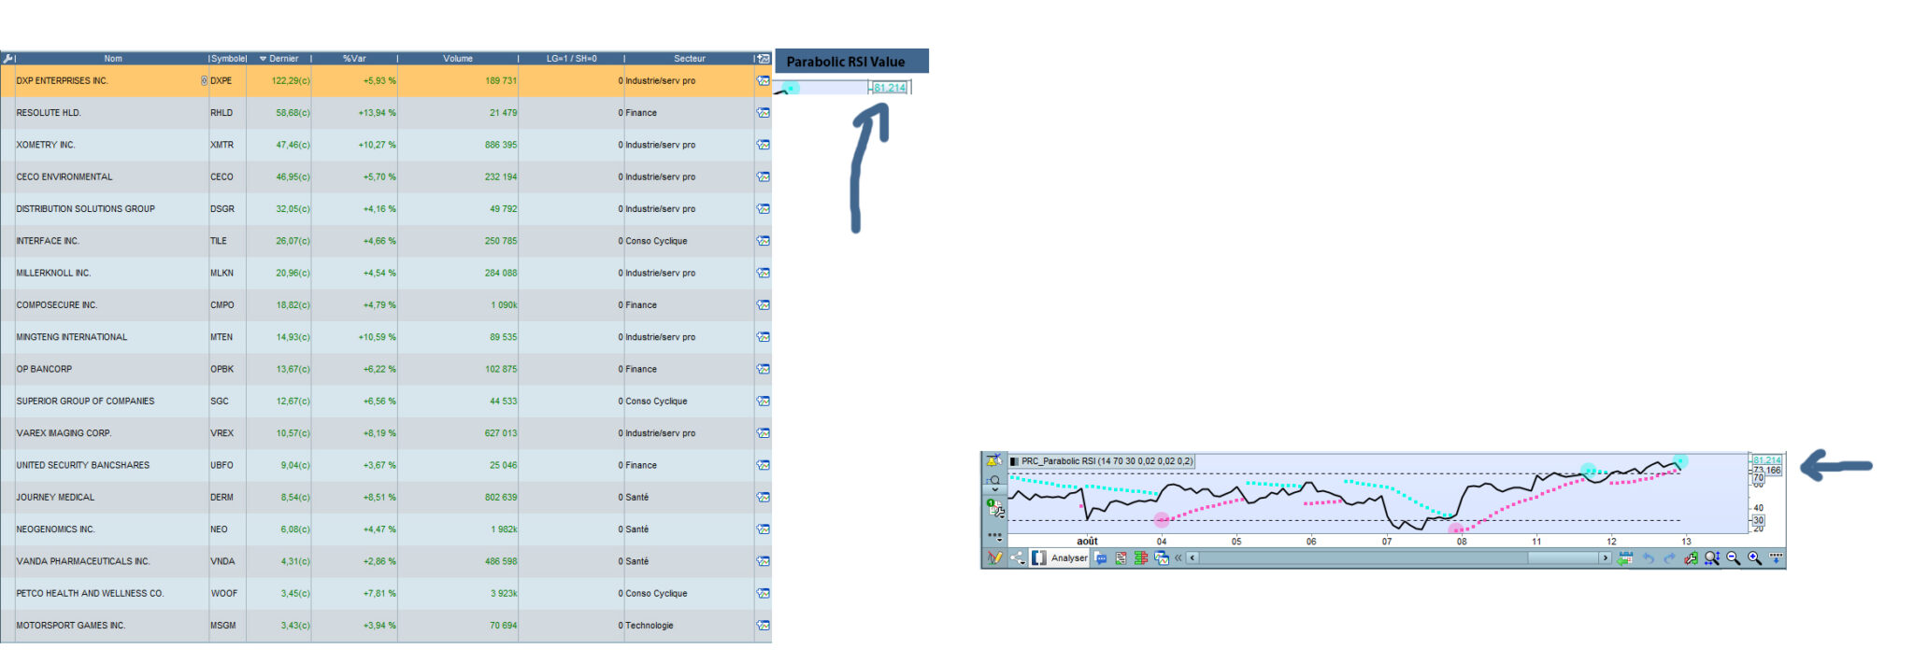Open the drawing tools pencil icon

(x=994, y=557)
